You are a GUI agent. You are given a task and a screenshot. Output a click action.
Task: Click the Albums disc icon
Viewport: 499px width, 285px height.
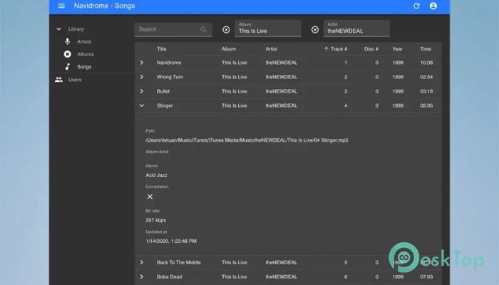tap(67, 54)
